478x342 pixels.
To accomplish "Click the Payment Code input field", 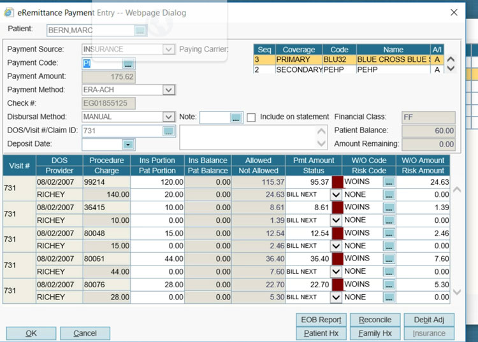I will pos(102,64).
